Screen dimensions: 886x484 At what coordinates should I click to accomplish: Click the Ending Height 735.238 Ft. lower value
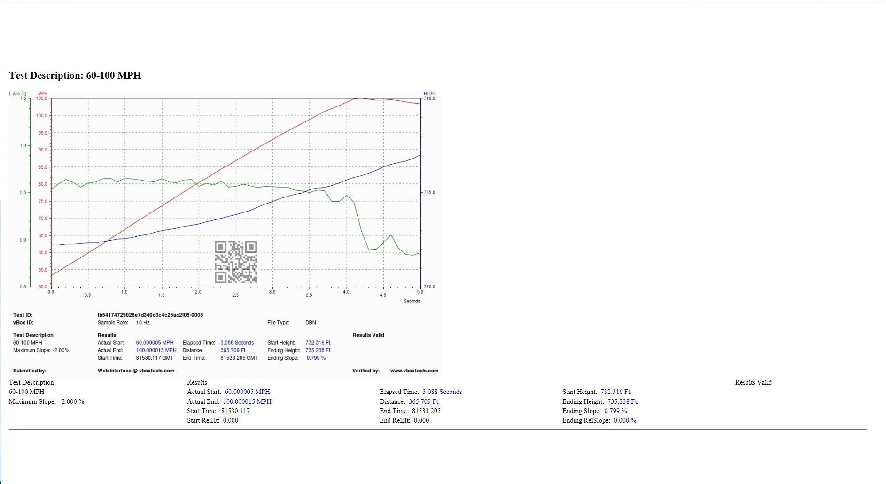coord(622,401)
